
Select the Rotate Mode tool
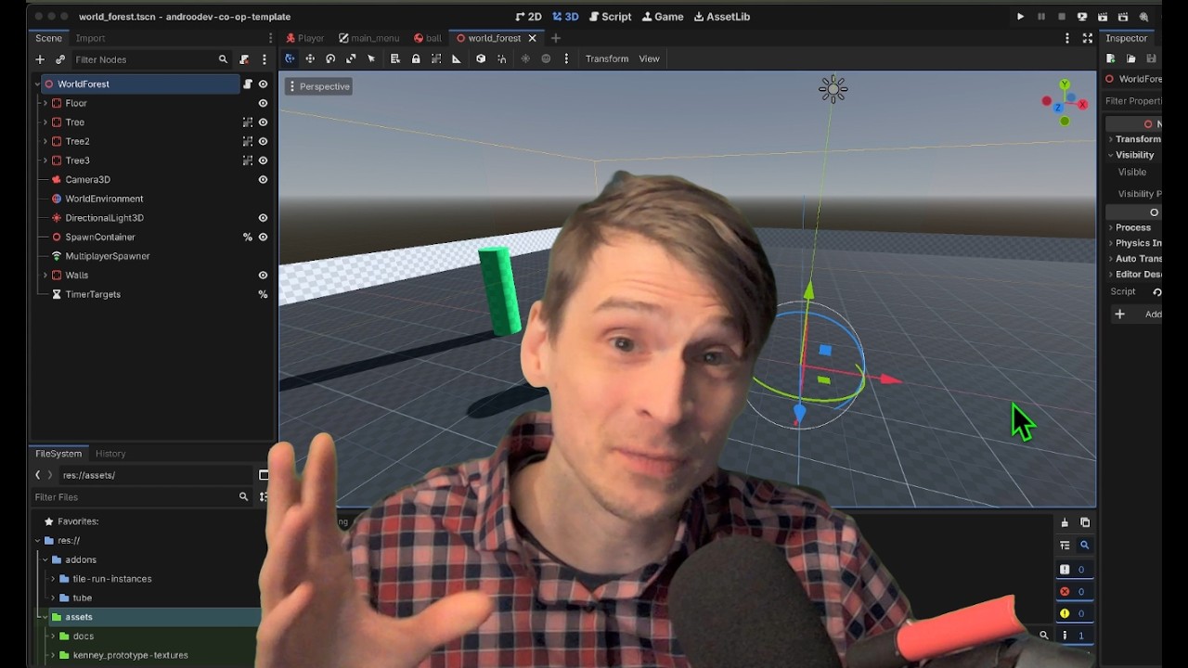pos(330,58)
